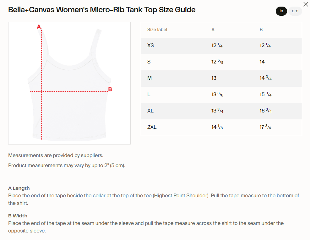The width and height of the screenshot is (310, 240).
Task: Click the Size label column header
Action: (157, 30)
